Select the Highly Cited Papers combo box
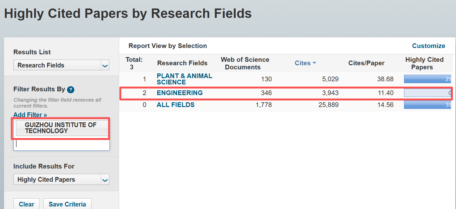 (57, 180)
